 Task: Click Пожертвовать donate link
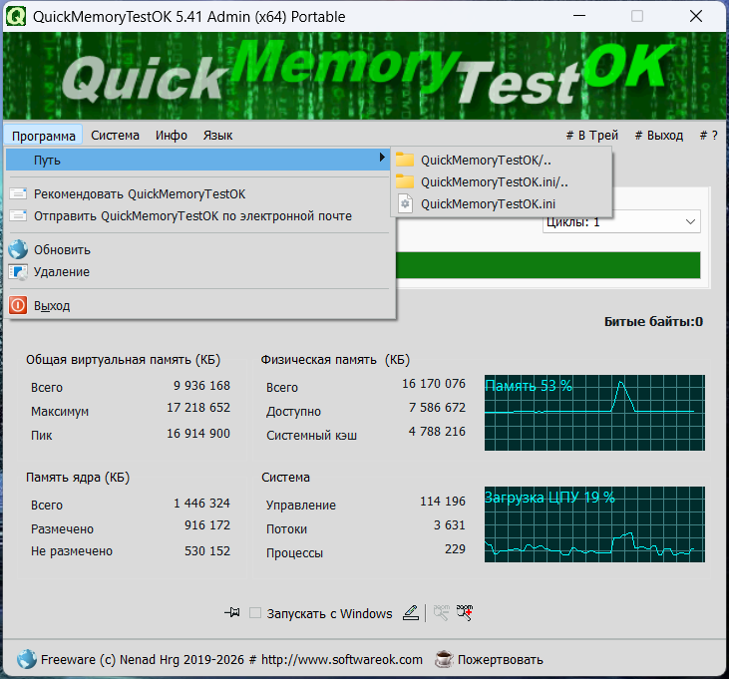[x=501, y=659]
